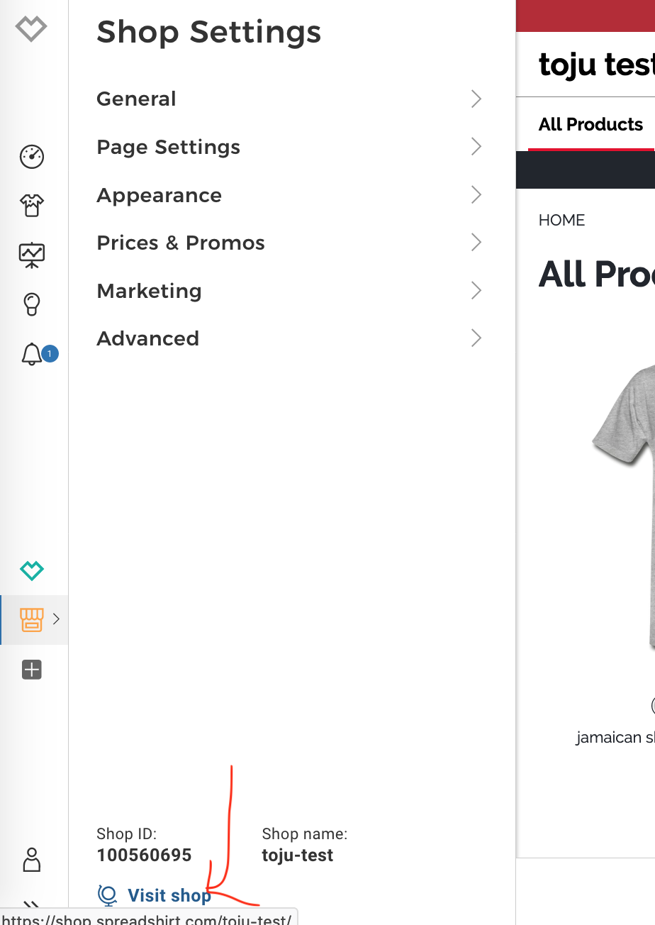Click the HOME breadcrumb link

click(561, 220)
